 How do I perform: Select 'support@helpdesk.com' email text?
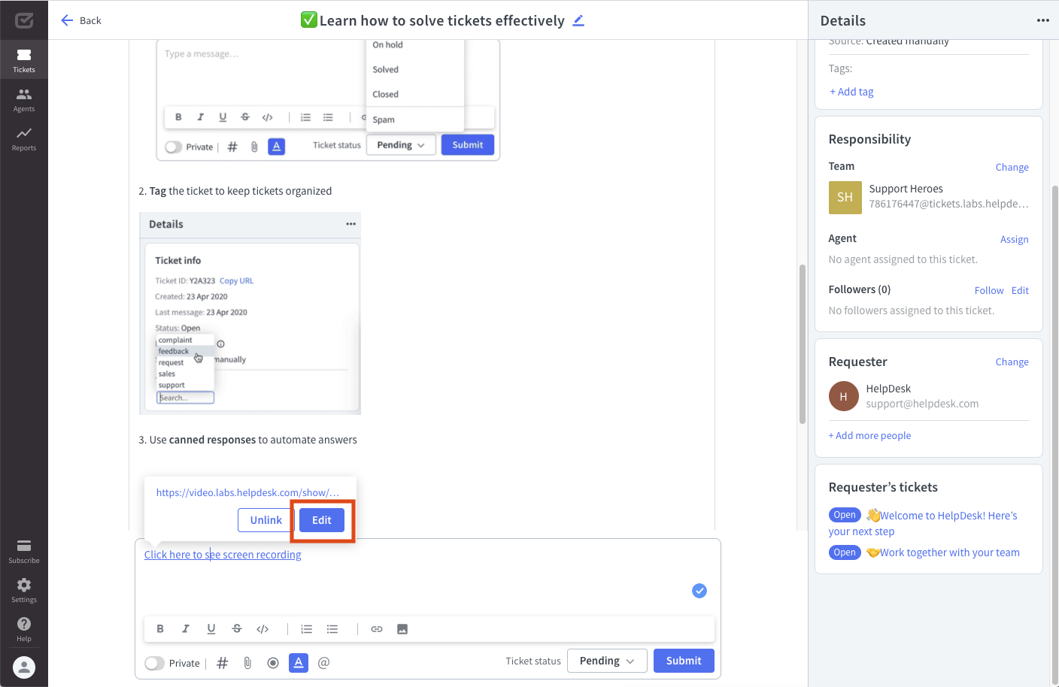click(922, 404)
